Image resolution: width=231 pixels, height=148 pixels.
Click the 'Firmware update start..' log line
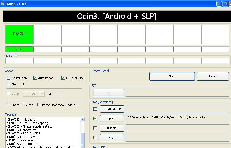(30, 126)
